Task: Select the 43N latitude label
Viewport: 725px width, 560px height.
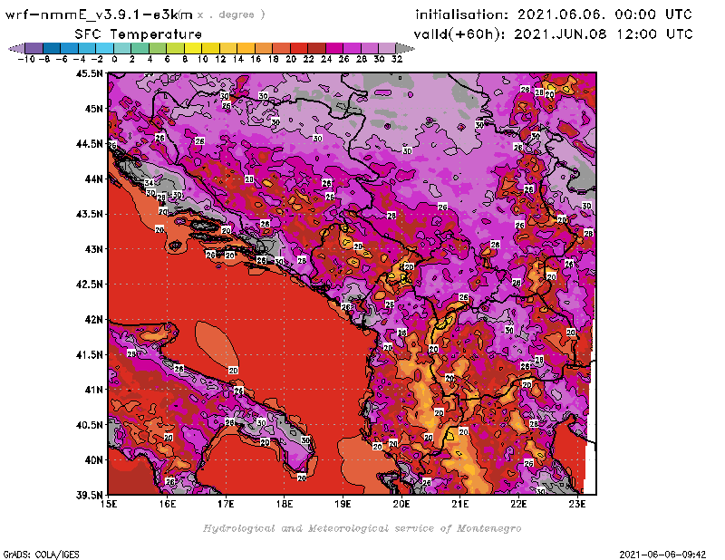Action: 93,249
